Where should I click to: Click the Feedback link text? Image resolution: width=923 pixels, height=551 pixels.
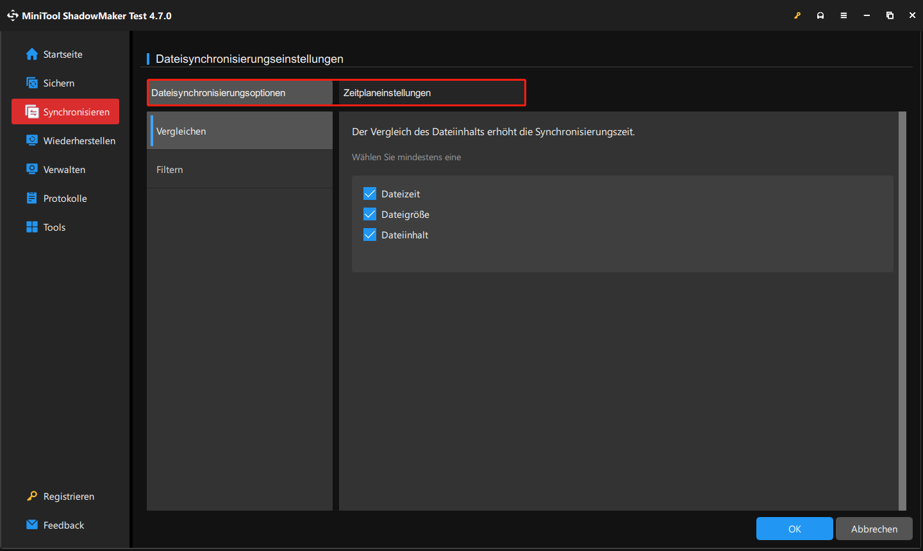63,525
